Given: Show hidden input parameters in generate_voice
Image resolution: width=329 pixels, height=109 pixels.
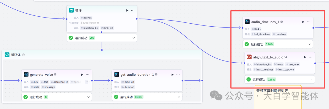Looking at the screenshot, I should pyautogui.click(x=87, y=82).
